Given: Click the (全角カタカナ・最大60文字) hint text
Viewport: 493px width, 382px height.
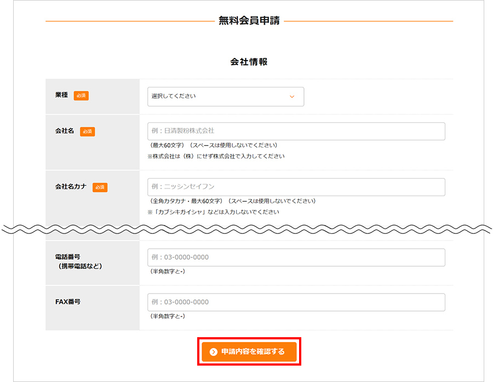Looking at the screenshot, I should (186, 201).
